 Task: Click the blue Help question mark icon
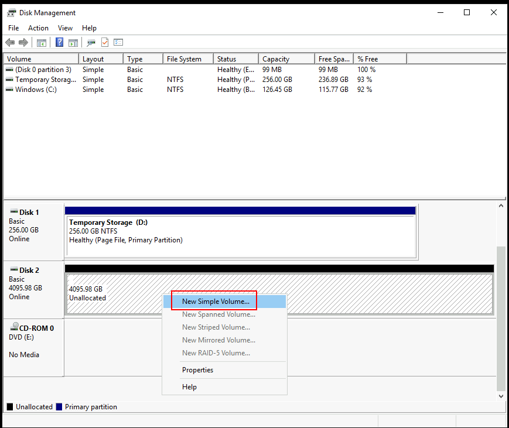pyautogui.click(x=60, y=43)
